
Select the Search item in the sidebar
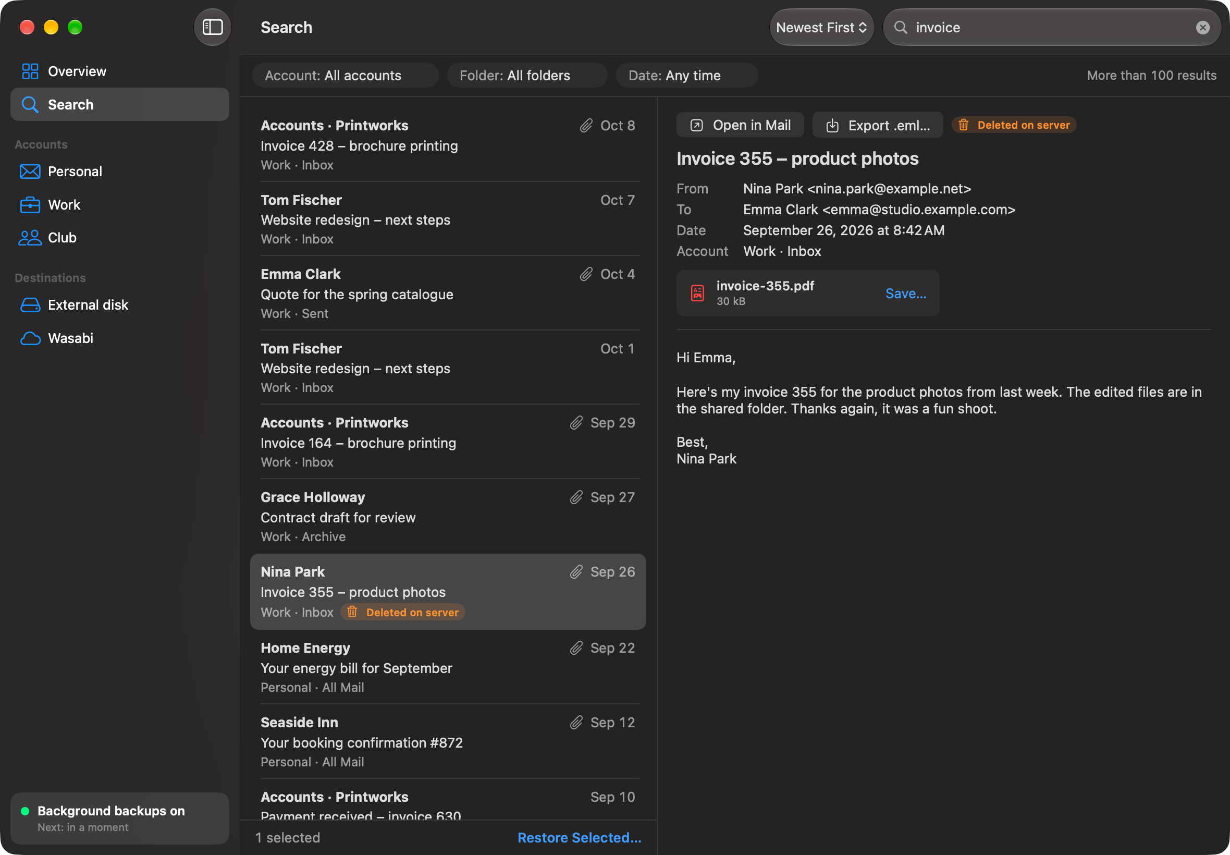120,104
